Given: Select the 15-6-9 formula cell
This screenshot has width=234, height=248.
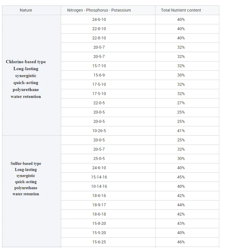Looking at the screenshot, I should point(99,75).
